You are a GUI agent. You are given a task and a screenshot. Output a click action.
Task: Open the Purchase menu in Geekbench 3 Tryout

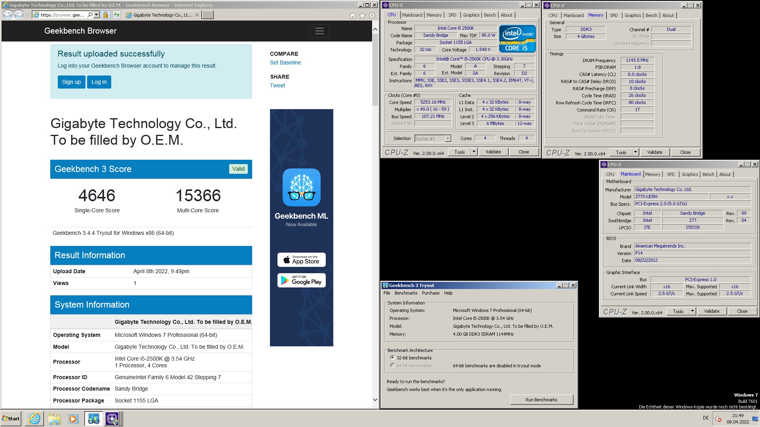point(431,293)
